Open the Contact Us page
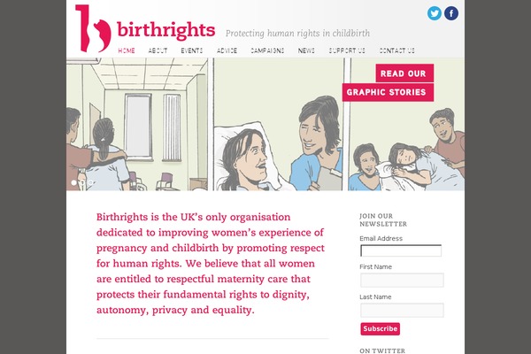 pos(396,51)
